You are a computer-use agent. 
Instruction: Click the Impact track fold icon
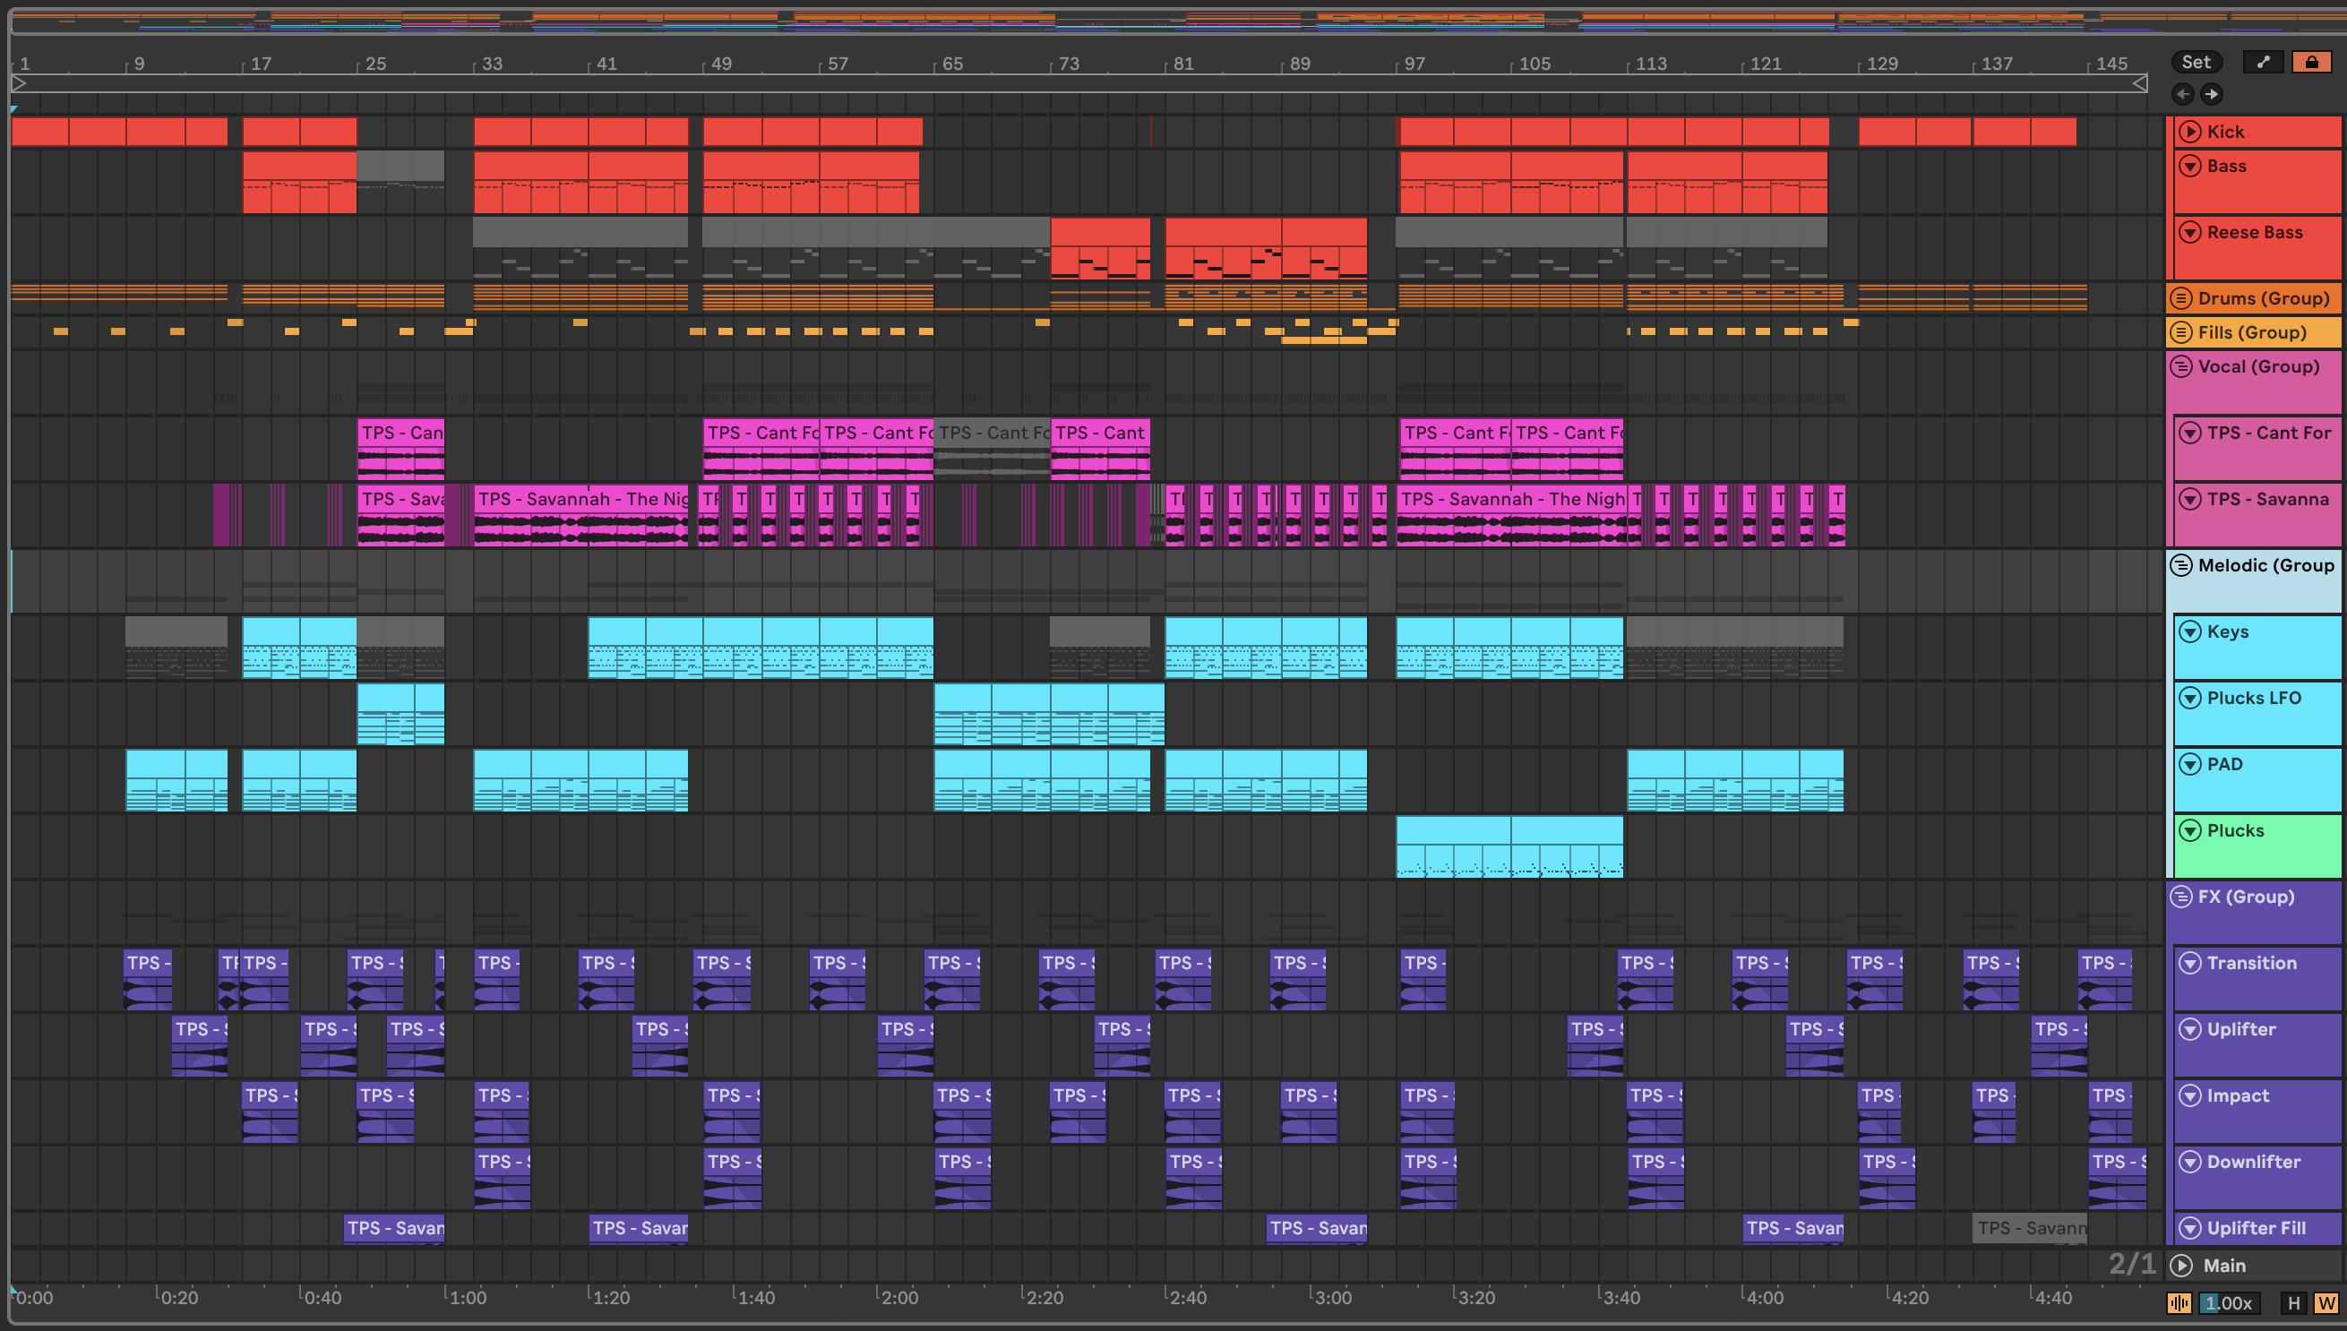coord(2189,1095)
